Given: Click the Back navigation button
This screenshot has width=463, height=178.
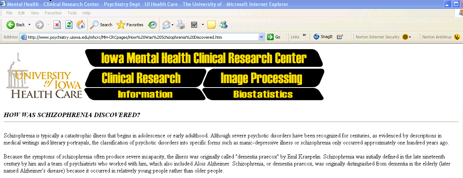Looking at the screenshot, I should [x=16, y=25].
